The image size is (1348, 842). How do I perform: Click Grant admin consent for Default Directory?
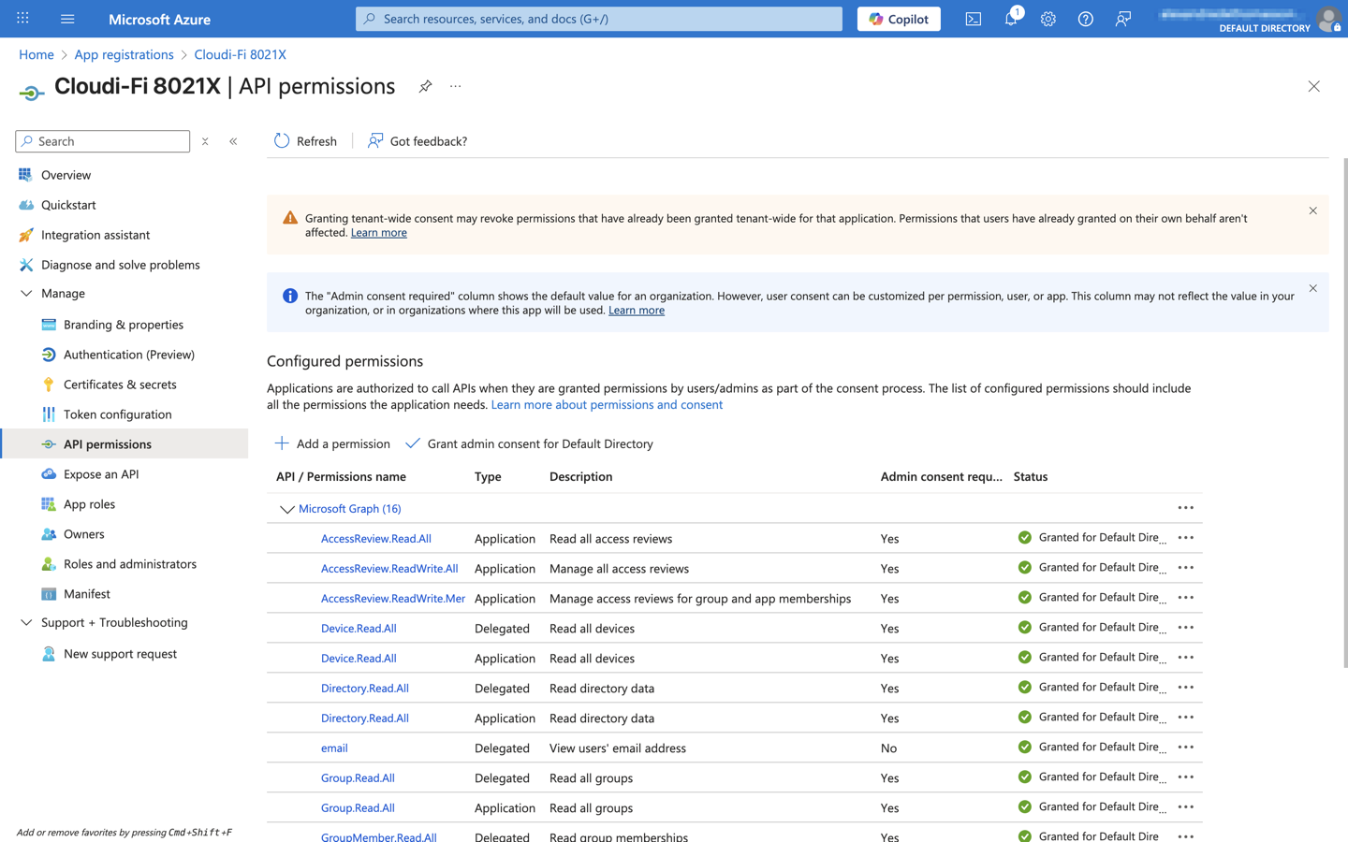pyautogui.click(x=530, y=443)
